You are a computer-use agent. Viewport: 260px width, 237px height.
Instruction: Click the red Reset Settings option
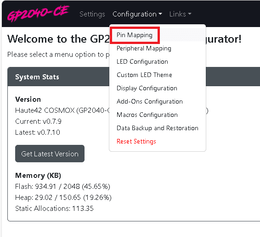coord(136,141)
